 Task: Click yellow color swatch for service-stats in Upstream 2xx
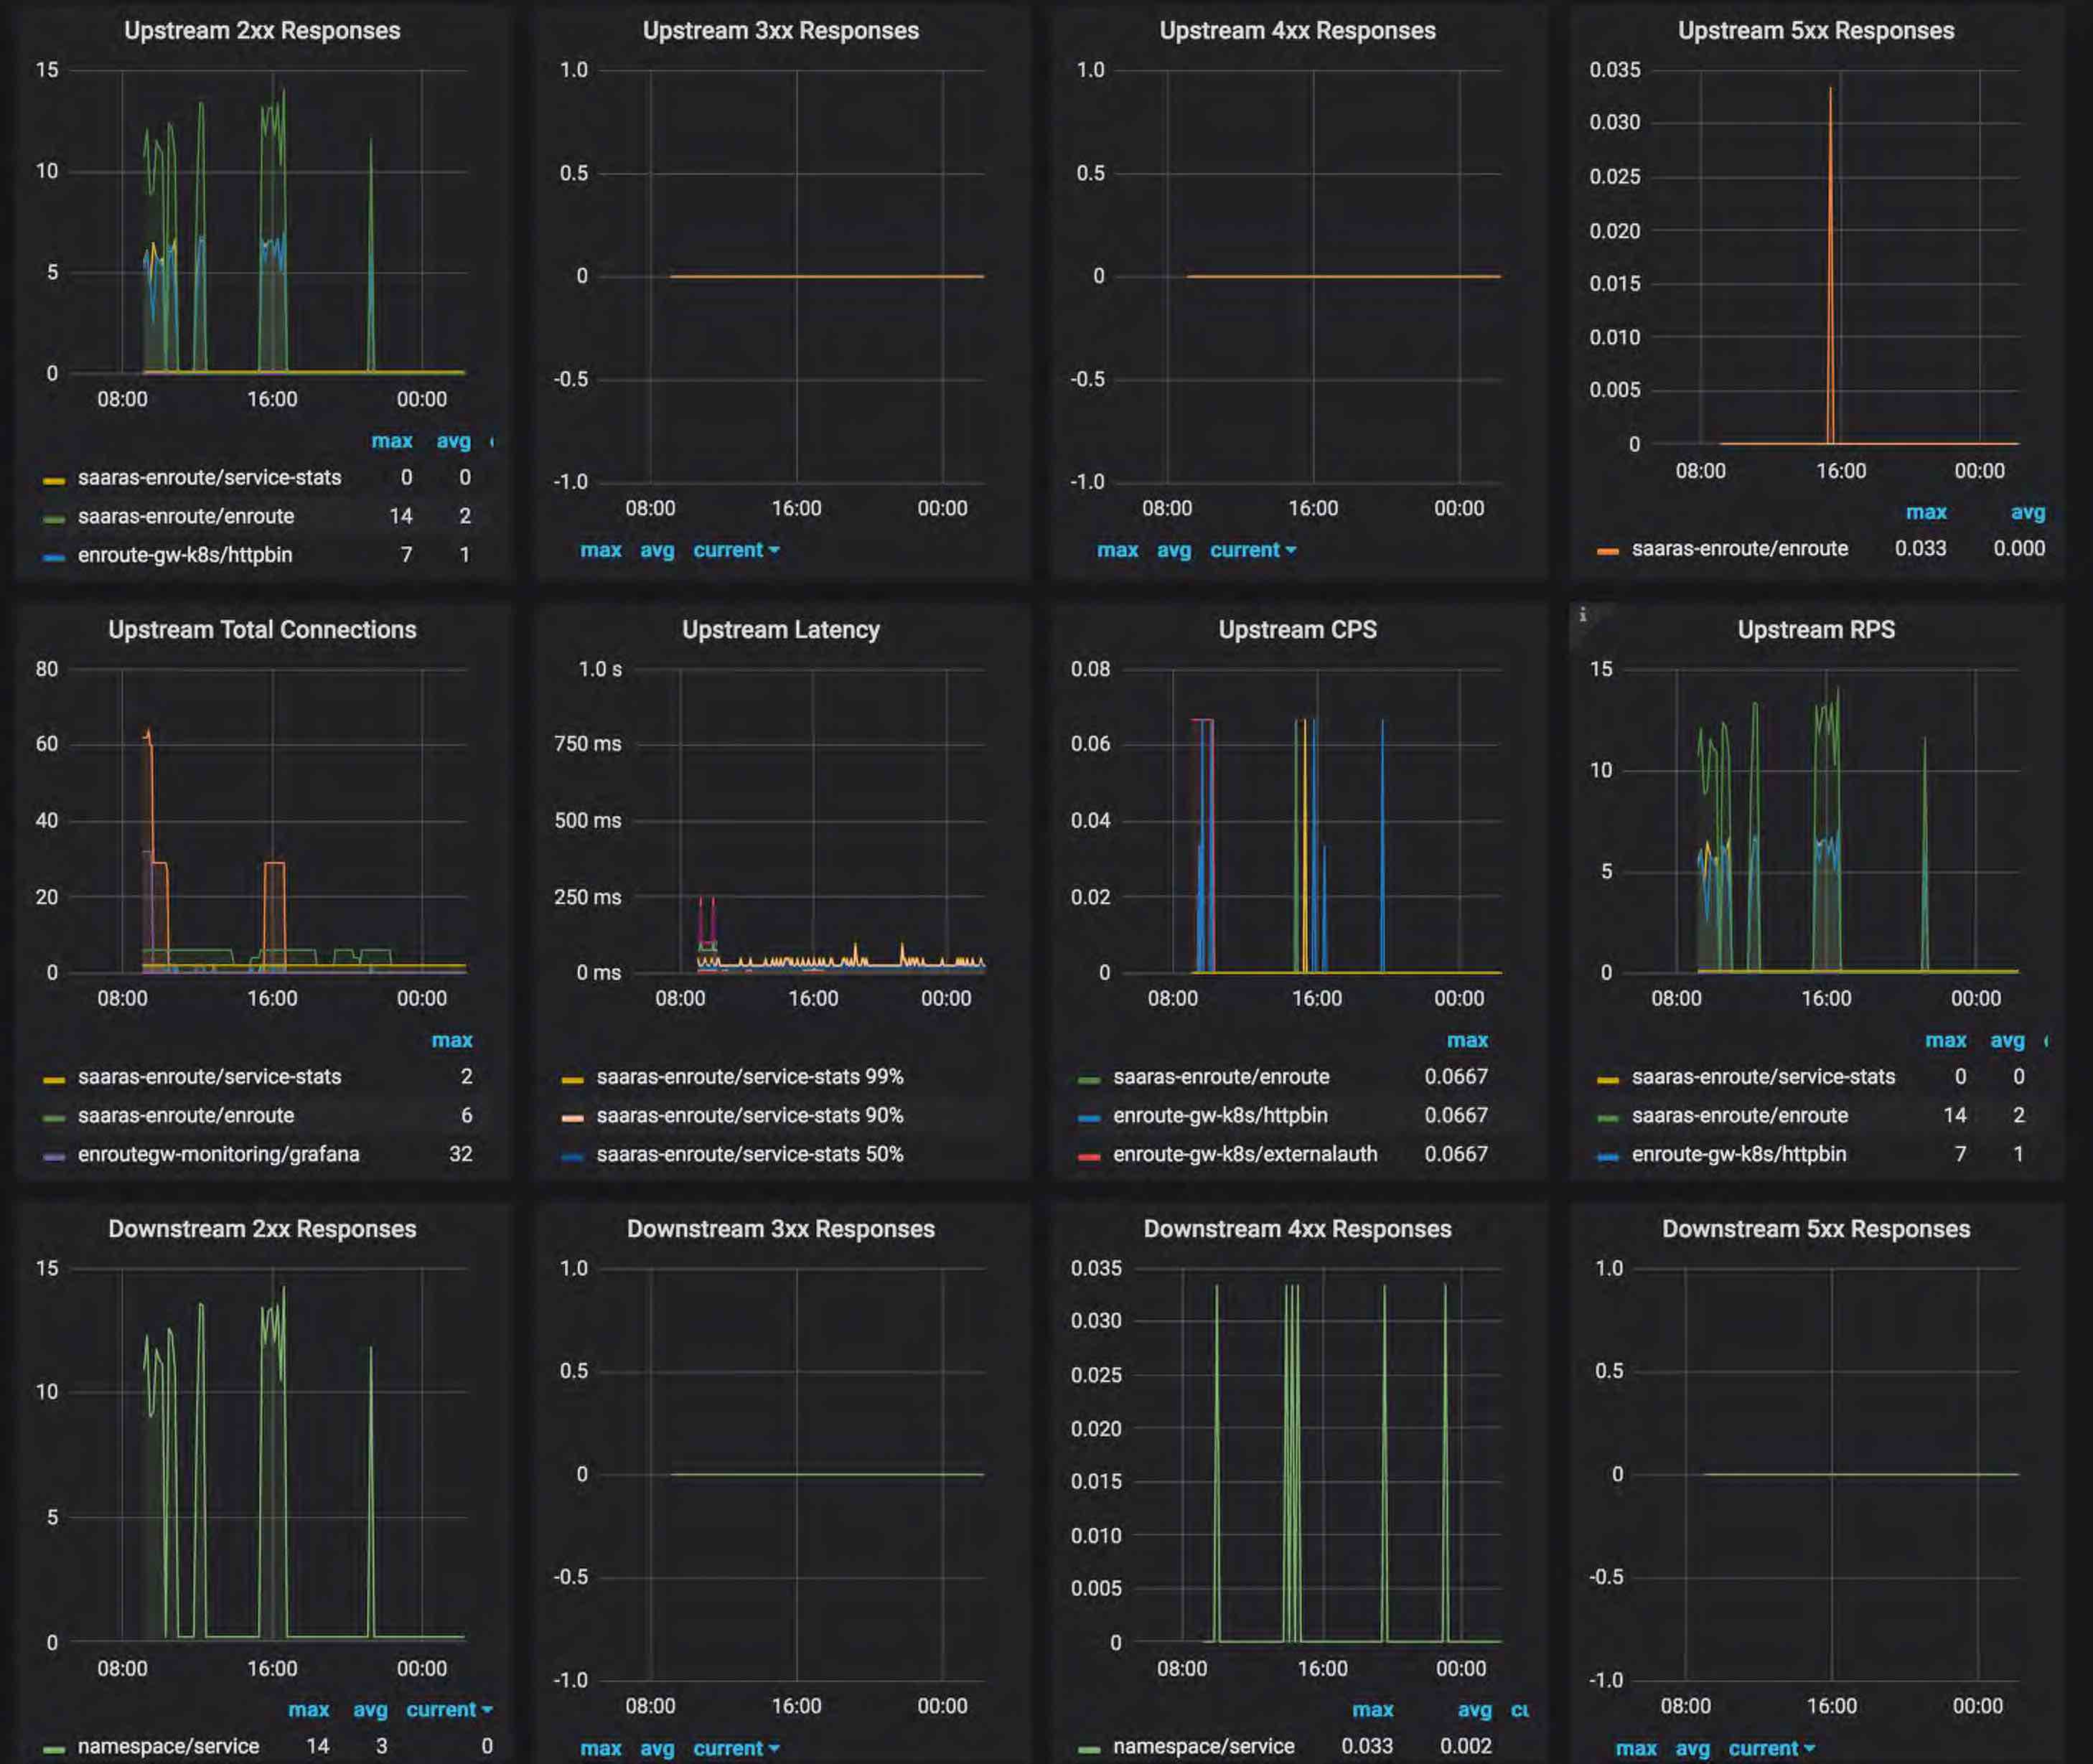[54, 481]
